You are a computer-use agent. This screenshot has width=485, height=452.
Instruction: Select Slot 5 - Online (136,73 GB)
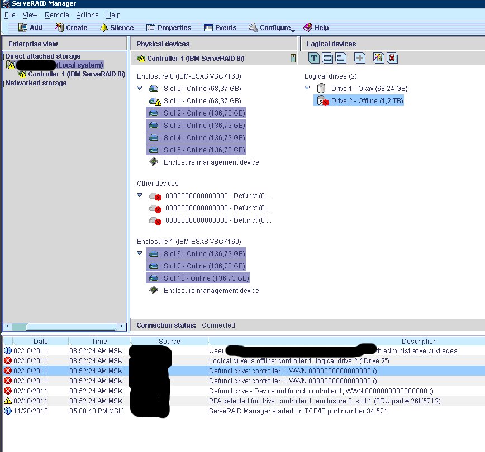[196, 150]
